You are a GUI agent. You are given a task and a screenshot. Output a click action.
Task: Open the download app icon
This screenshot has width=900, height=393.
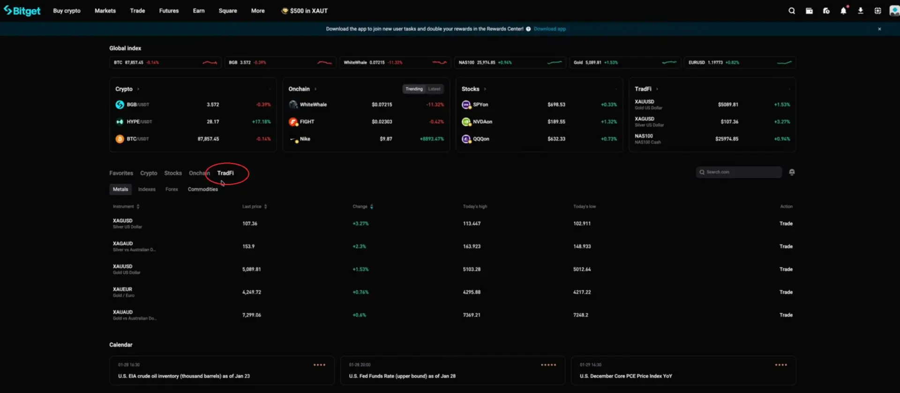click(861, 11)
